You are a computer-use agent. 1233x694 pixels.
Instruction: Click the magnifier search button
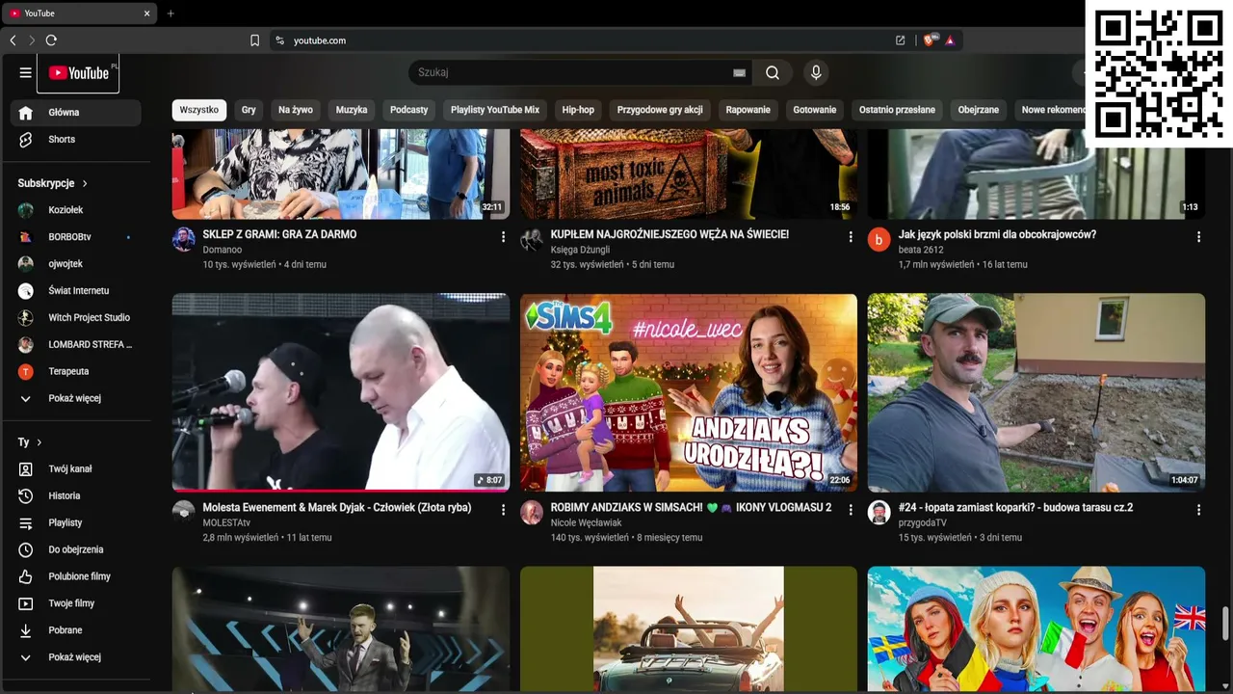pyautogui.click(x=773, y=72)
